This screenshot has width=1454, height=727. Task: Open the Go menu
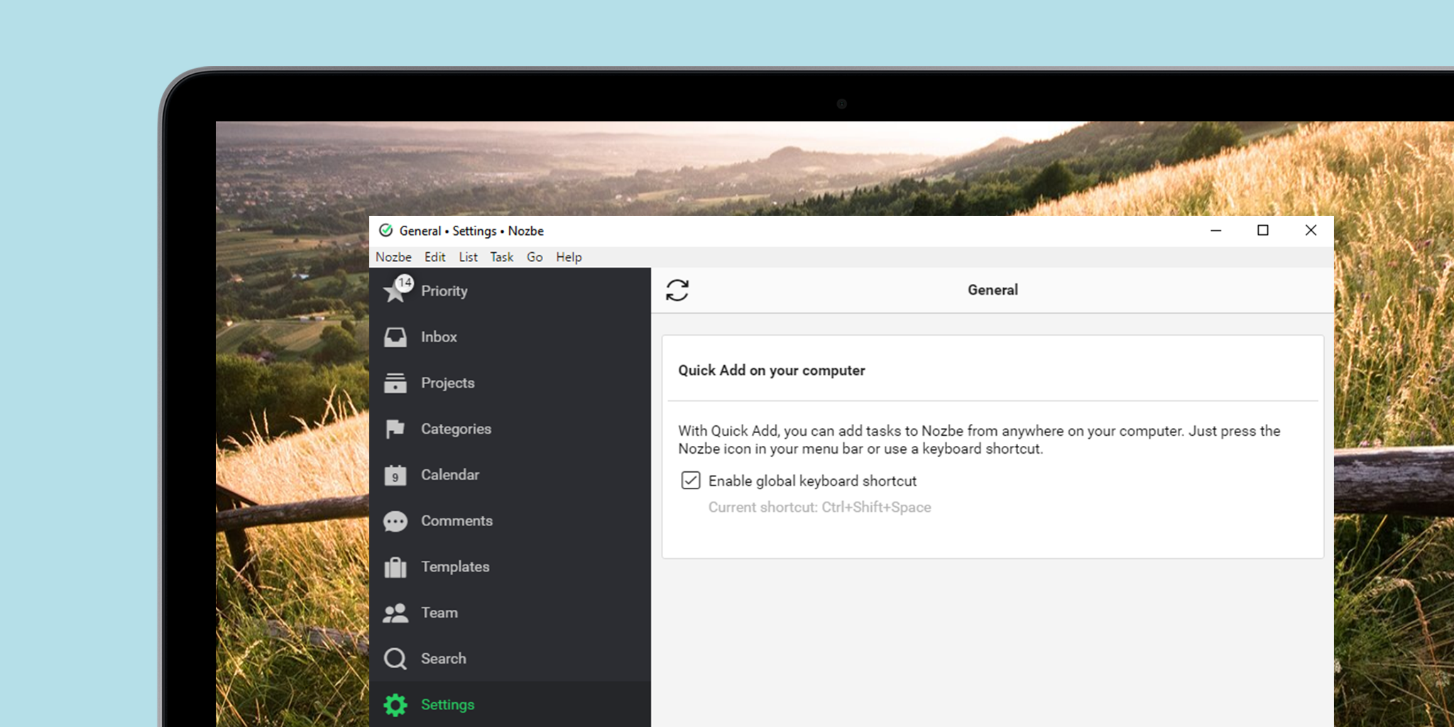coord(535,257)
